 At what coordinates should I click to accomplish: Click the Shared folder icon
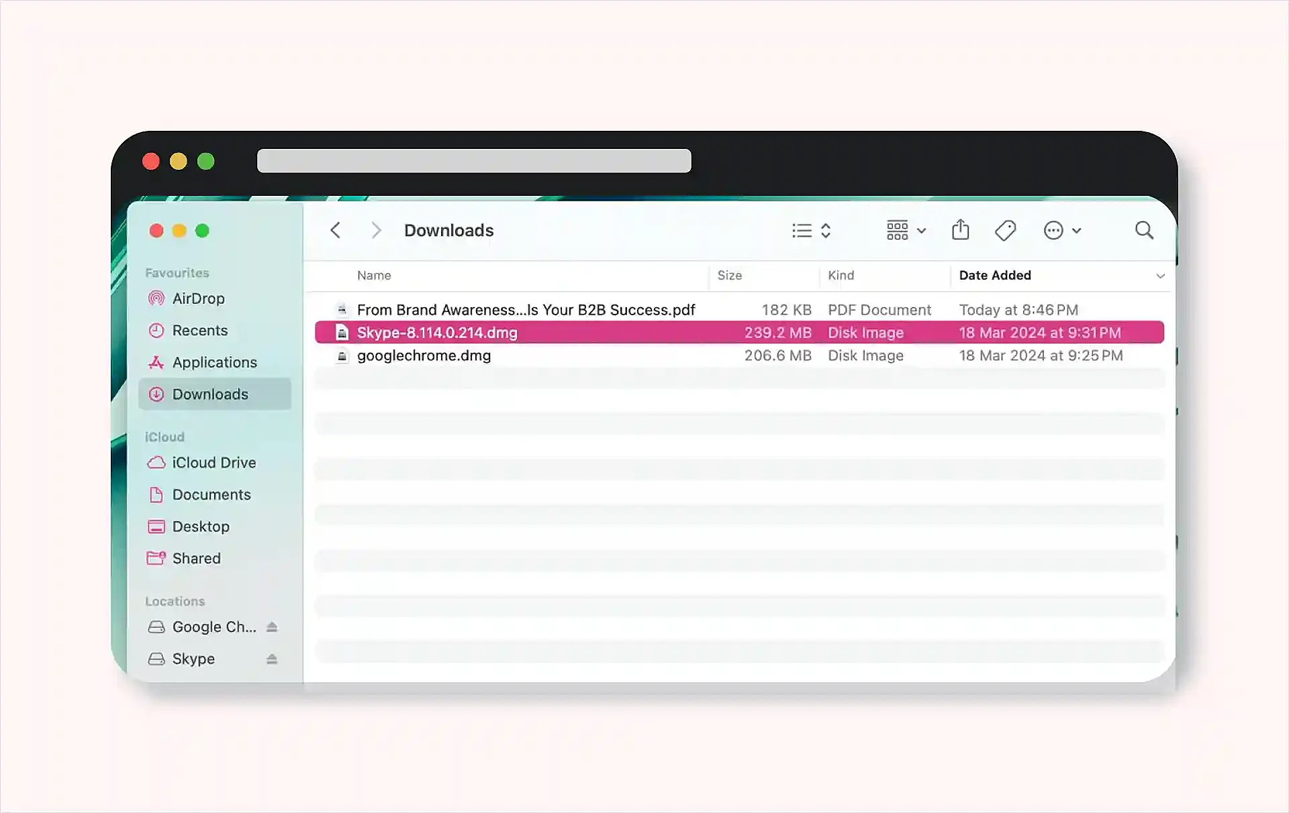point(156,558)
